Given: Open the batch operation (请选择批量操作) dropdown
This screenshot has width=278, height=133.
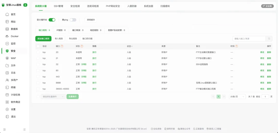Looking at the screenshot, I should [x=53, y=96].
